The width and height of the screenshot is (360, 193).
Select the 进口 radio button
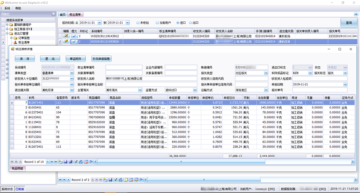click(178, 23)
